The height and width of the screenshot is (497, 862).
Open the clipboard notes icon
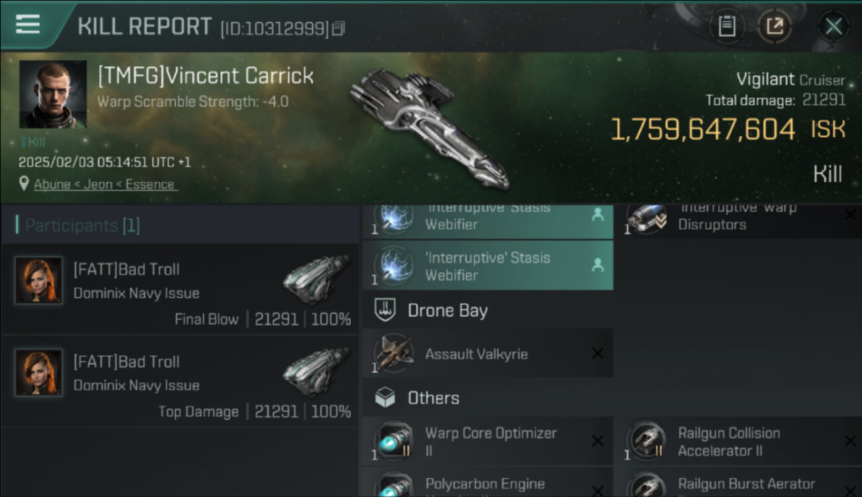click(727, 27)
